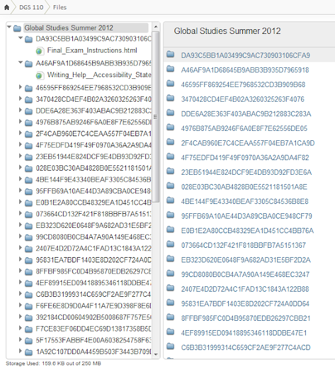Click tree folder icon for EB323D620E0648F9
This screenshot has height=374, width=335.
(29, 226)
